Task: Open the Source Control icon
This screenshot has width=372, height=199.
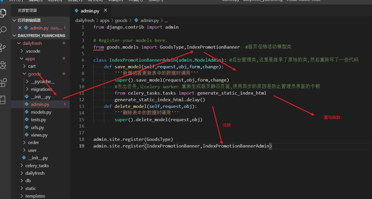Action: (3, 47)
